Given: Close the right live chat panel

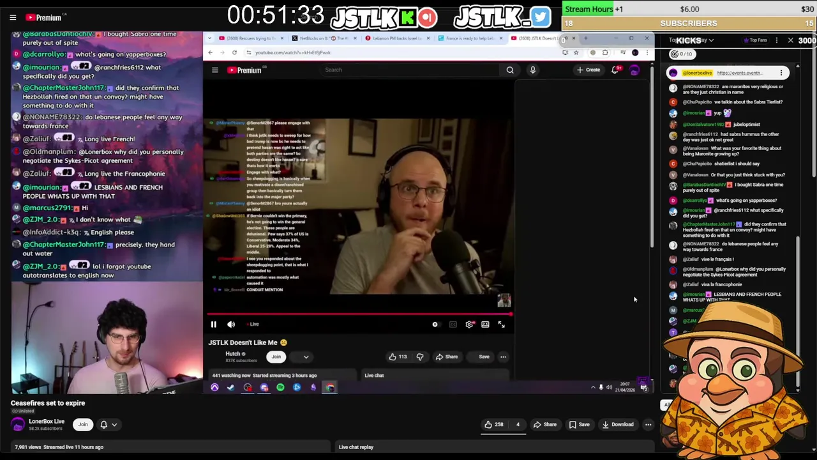Looking at the screenshot, I should point(790,40).
